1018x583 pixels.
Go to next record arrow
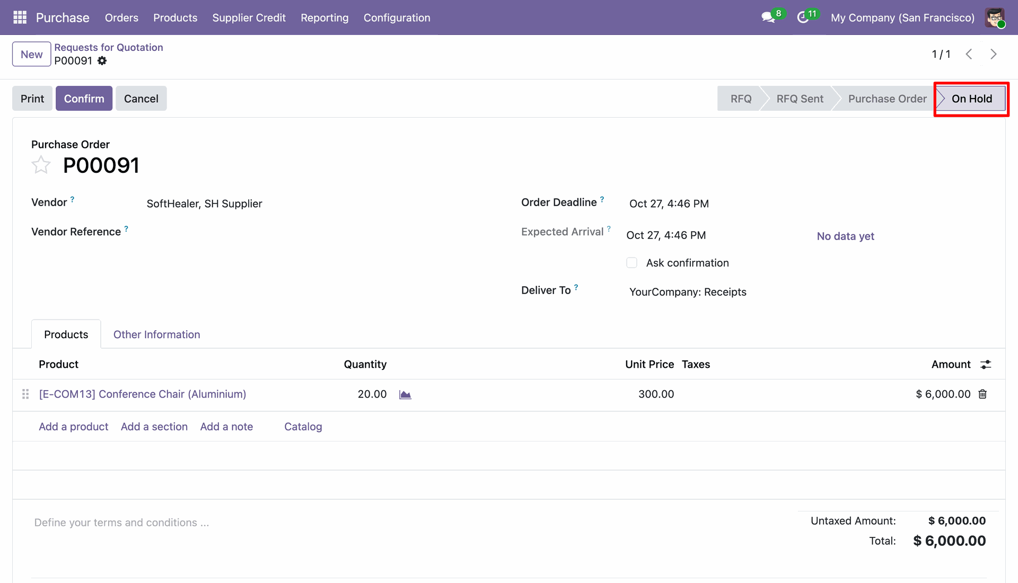click(x=994, y=54)
